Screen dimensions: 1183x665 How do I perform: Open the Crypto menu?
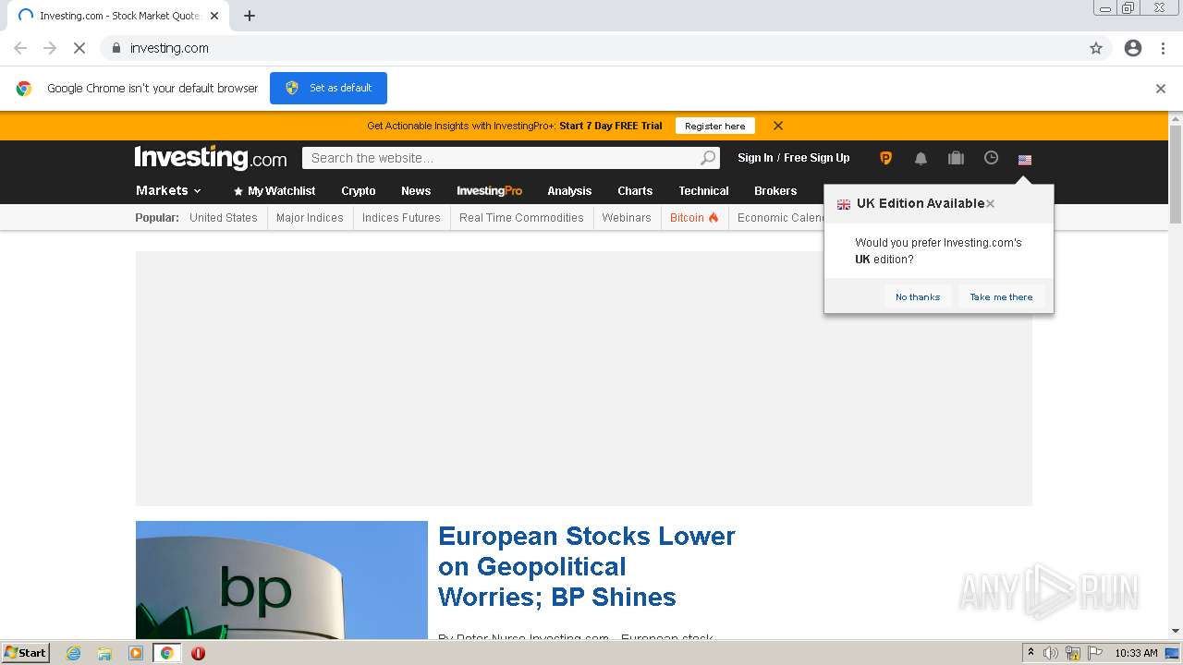pyautogui.click(x=359, y=191)
